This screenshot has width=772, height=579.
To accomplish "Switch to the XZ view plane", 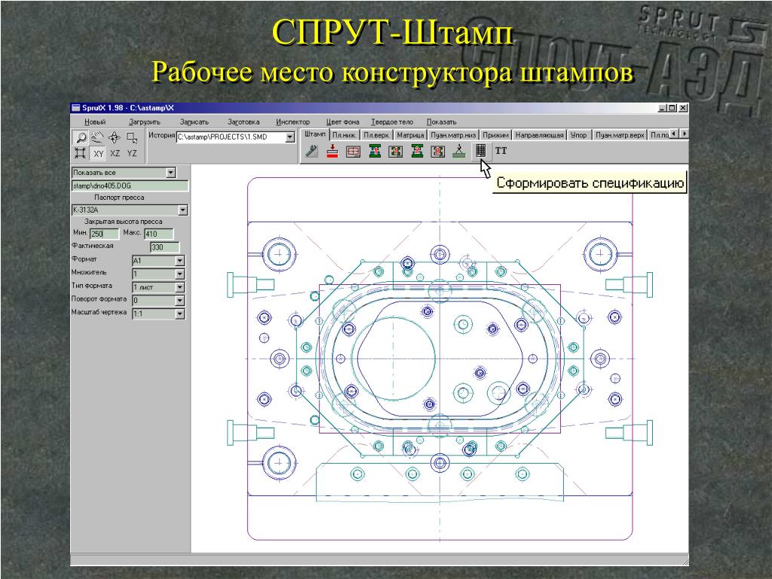I will click(x=115, y=154).
